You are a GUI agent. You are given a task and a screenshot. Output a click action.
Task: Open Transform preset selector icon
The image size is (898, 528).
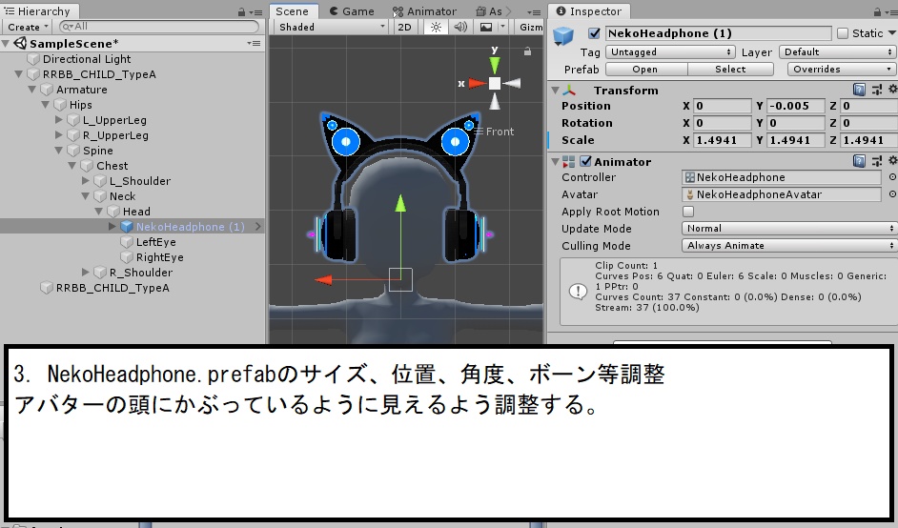(x=877, y=90)
